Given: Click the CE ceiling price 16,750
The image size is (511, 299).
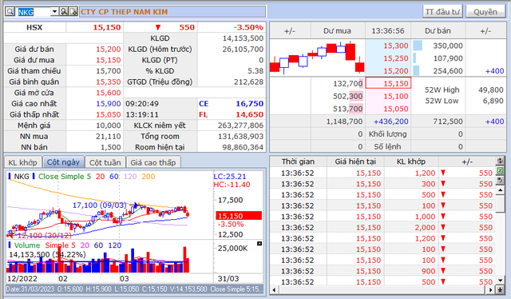Looking at the screenshot, I should pyautogui.click(x=249, y=104).
